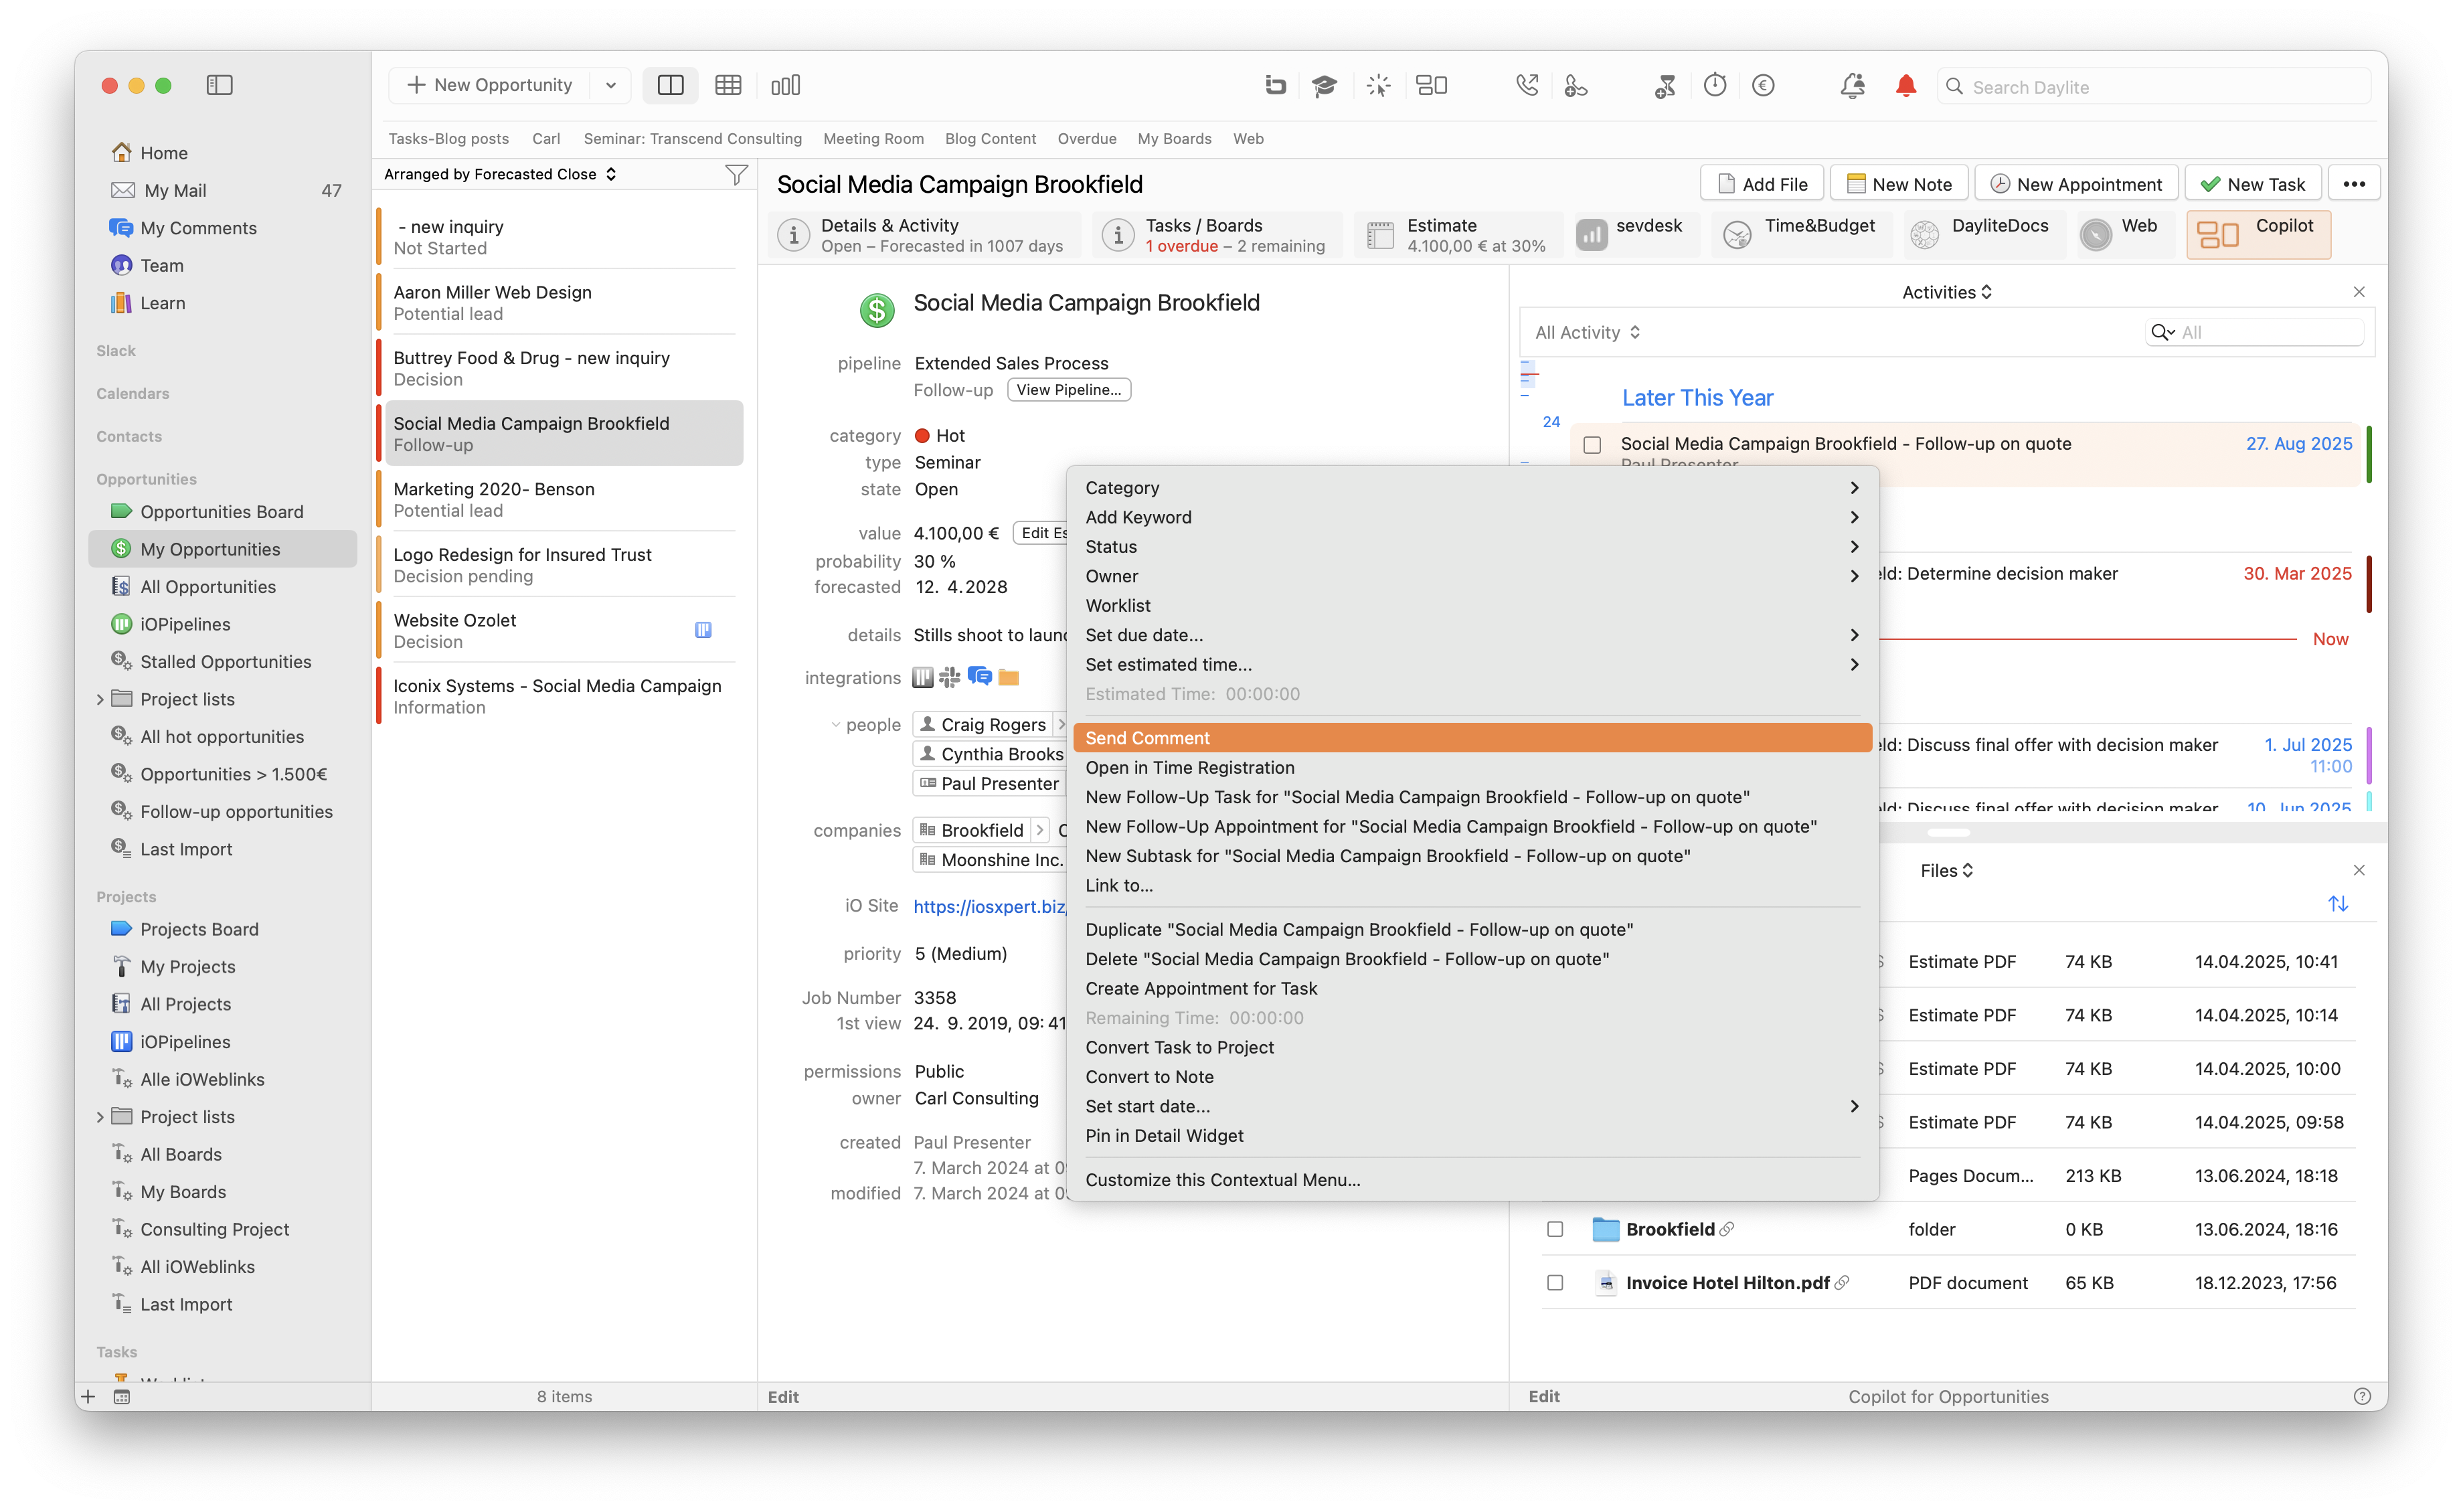Open the Overdue favorites bar item
2463x1510 pixels.
click(x=1086, y=138)
